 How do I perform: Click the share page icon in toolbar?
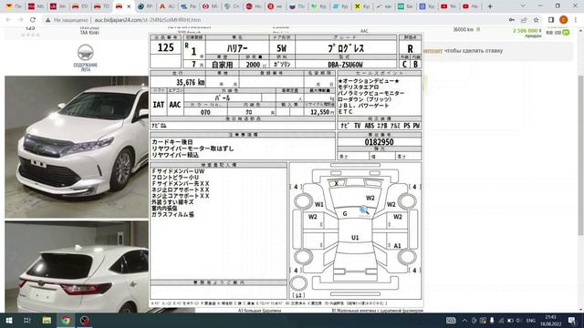(x=524, y=20)
